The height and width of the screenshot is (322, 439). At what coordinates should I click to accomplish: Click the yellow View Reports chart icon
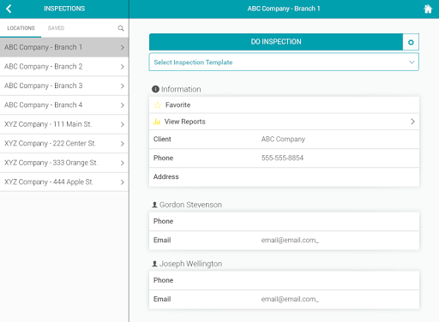157,122
